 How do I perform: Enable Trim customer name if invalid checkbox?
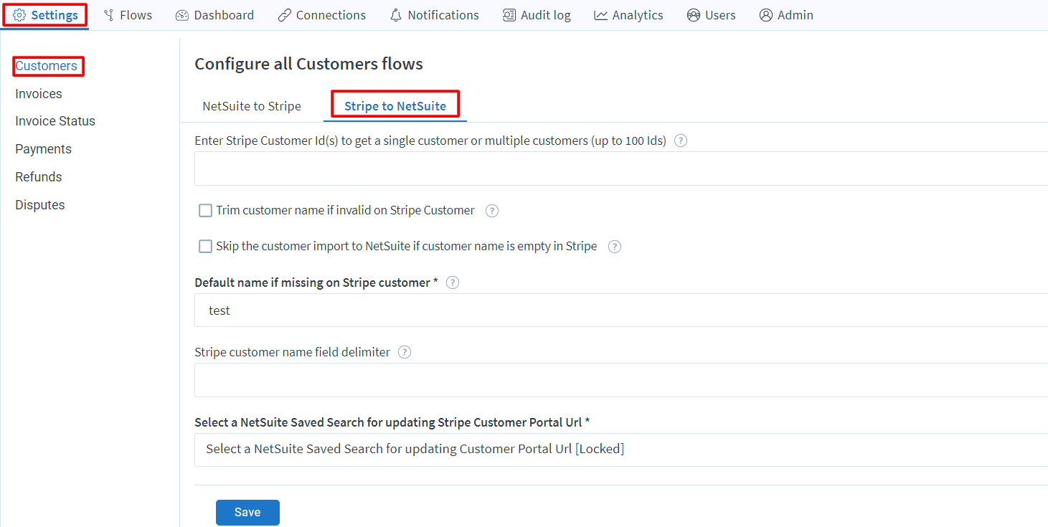click(205, 211)
